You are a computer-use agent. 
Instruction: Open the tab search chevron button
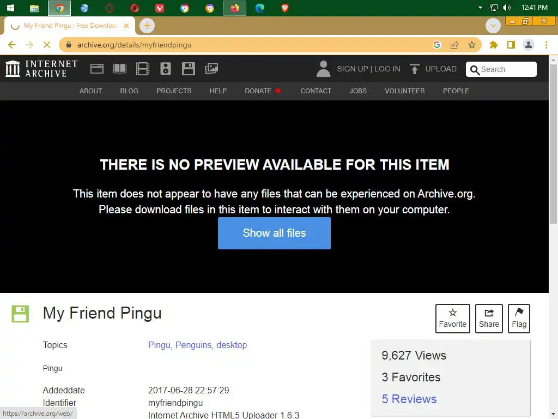pyautogui.click(x=493, y=26)
